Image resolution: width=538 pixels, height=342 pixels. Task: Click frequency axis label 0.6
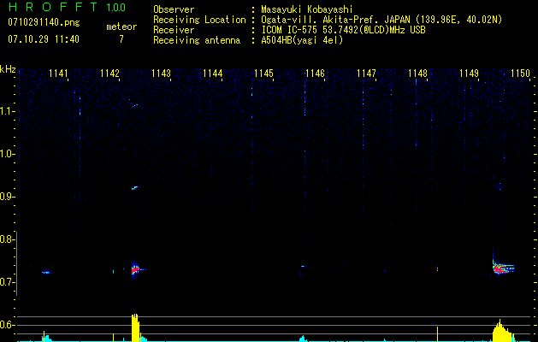tap(8, 325)
